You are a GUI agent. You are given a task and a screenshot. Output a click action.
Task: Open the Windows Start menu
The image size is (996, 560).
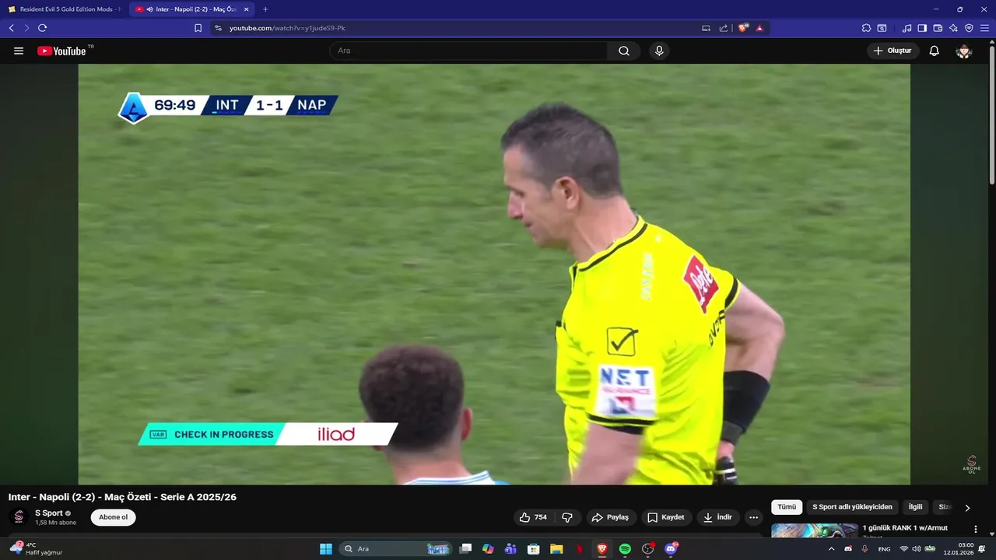coord(326,549)
